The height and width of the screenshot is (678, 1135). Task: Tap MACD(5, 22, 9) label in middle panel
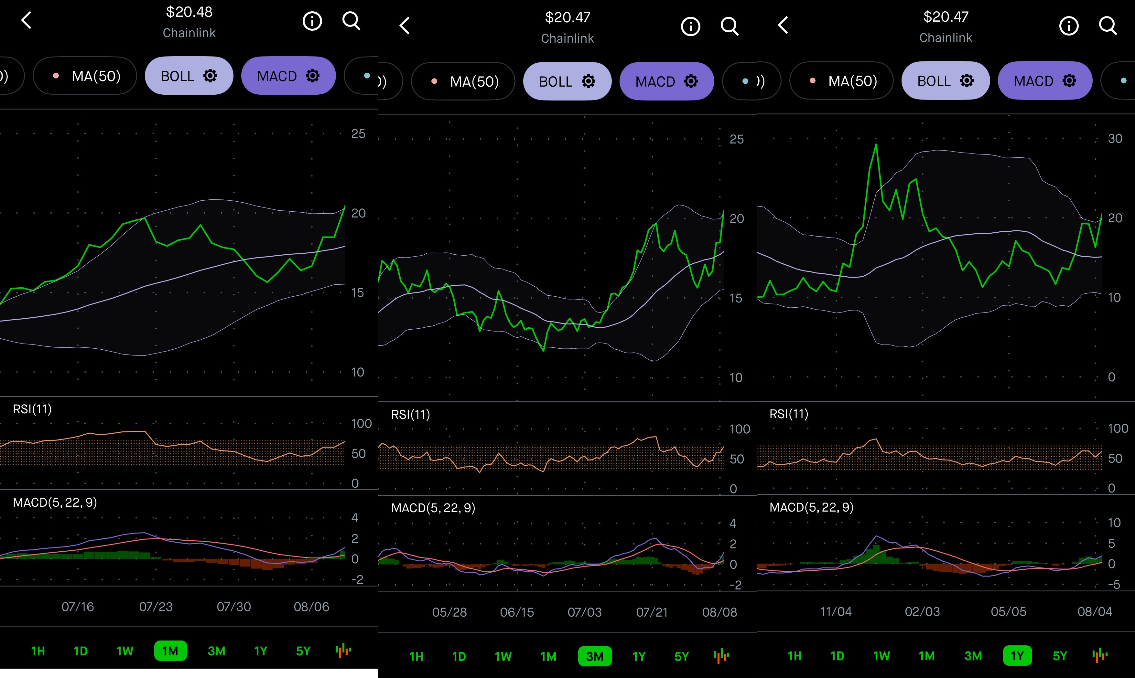pos(433,508)
